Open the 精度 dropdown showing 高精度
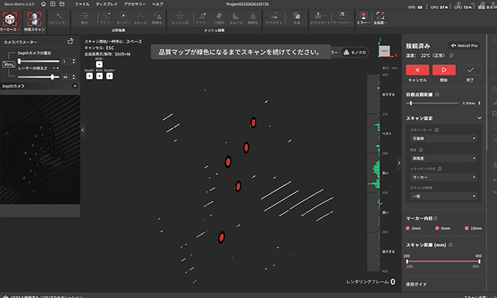Viewport: 497px width, 298px height. point(443,157)
